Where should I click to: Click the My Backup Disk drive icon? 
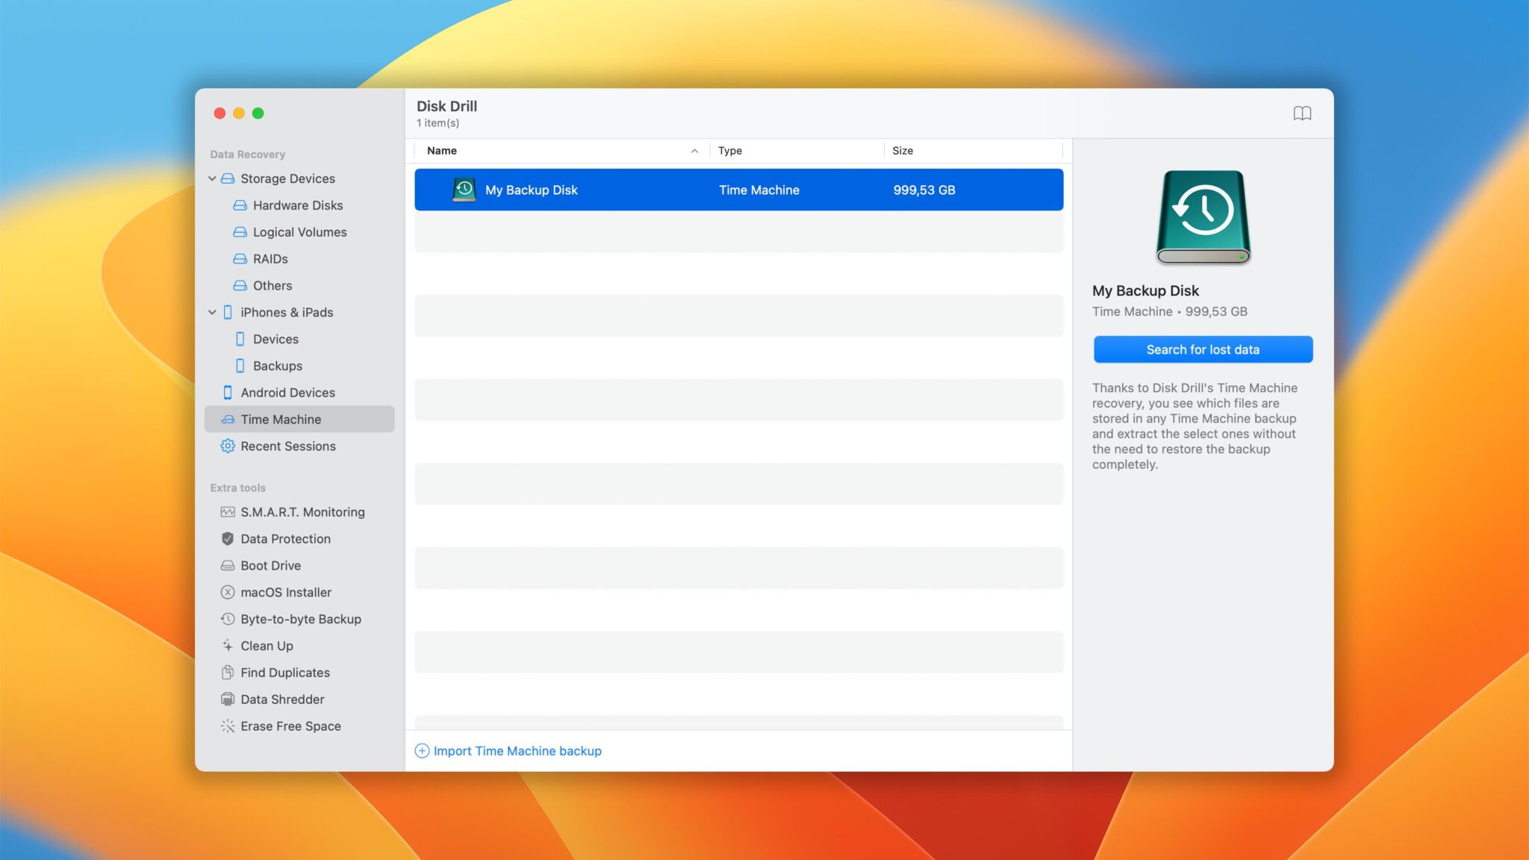[x=463, y=190]
